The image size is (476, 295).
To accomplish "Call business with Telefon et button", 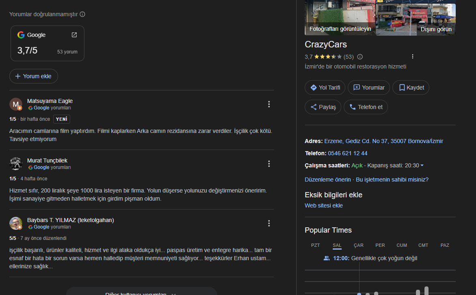I will click(366, 107).
